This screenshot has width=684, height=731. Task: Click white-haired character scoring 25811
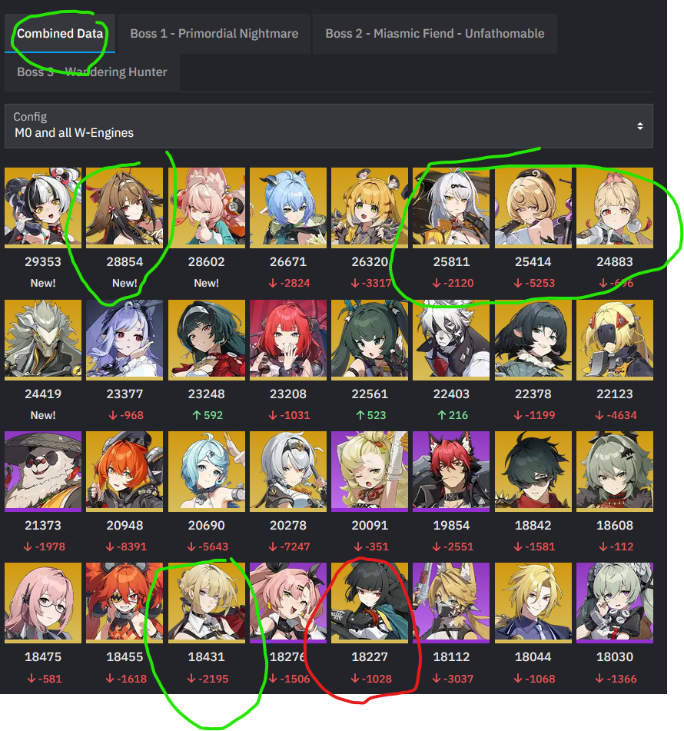point(451,208)
